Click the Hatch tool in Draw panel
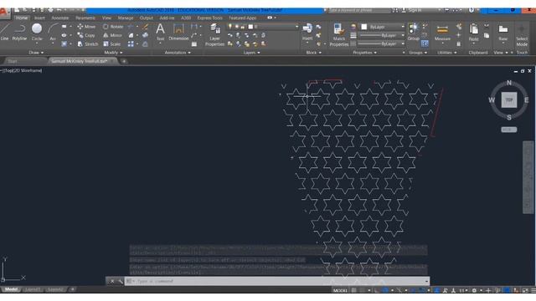536x301 pixels. pyautogui.click(x=64, y=44)
